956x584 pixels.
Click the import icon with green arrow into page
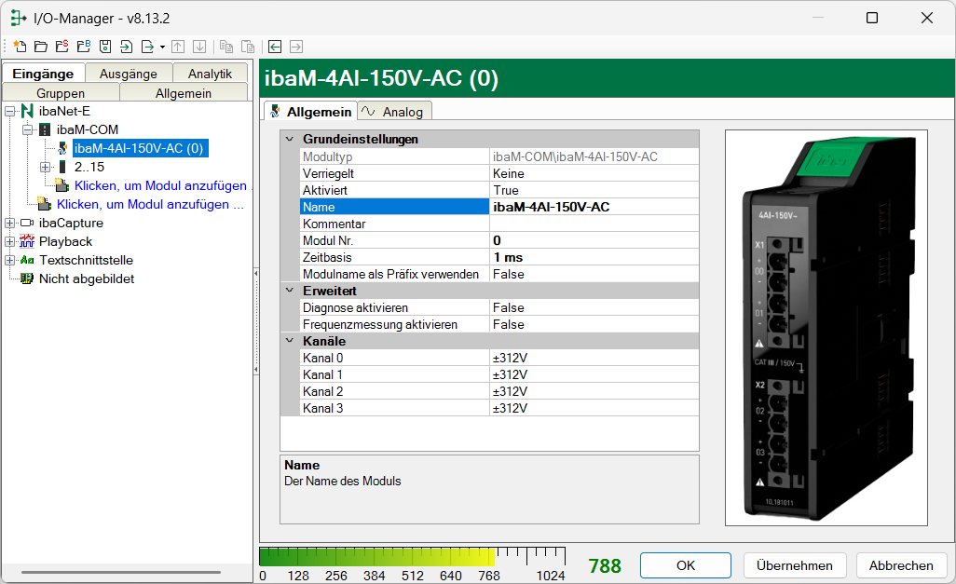[126, 47]
